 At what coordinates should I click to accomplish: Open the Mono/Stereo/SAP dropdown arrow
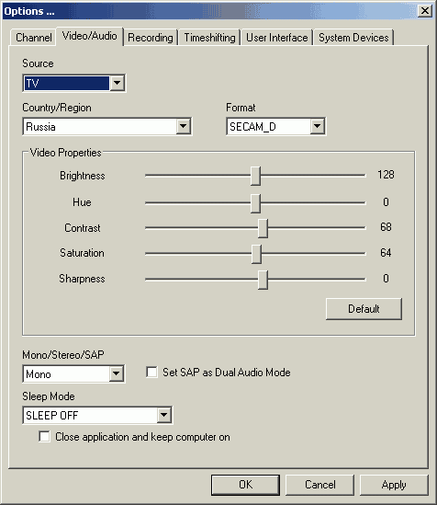pyautogui.click(x=116, y=373)
